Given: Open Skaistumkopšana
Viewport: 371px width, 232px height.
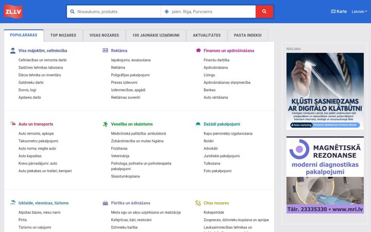Looking at the screenshot, I should click(125, 176).
